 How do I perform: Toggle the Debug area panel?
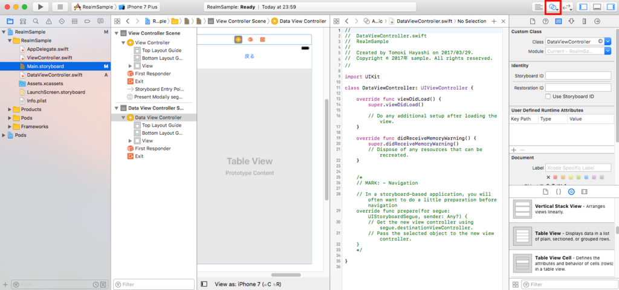point(597,7)
